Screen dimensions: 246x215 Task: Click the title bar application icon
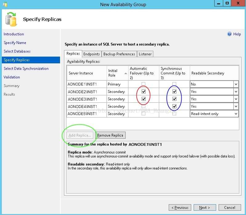coord(5,4)
